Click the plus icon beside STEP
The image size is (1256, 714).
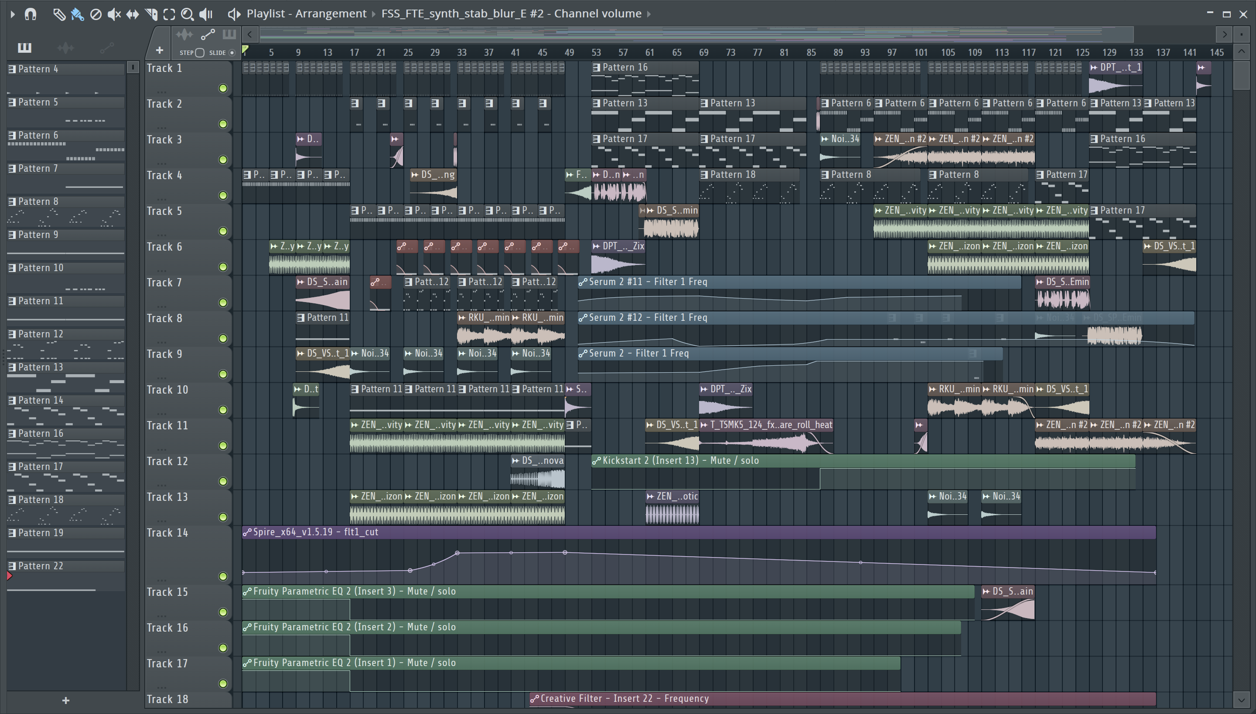160,51
